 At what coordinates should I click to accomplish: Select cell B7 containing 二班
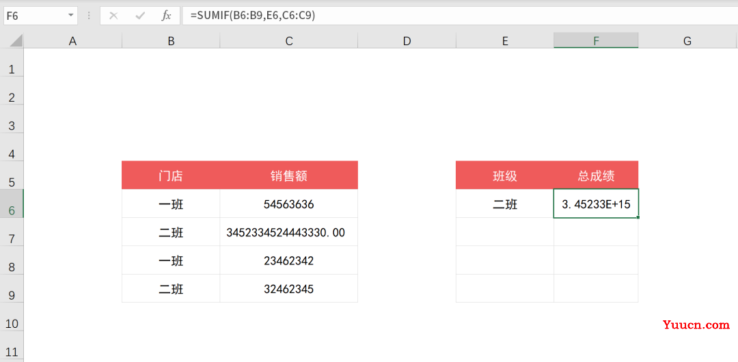click(x=171, y=232)
